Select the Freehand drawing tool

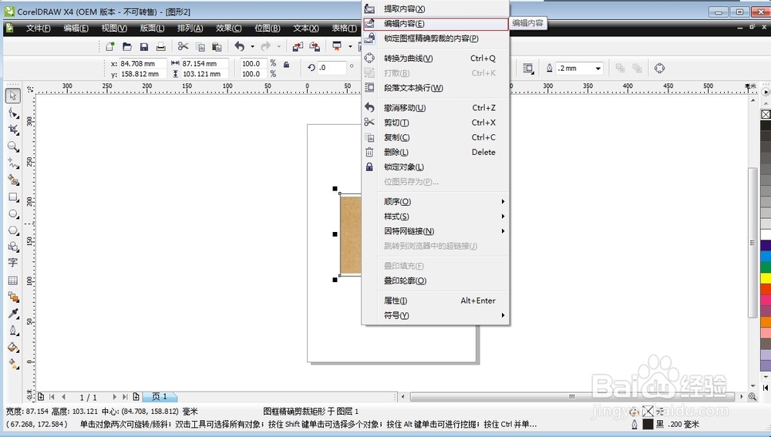pos(13,163)
